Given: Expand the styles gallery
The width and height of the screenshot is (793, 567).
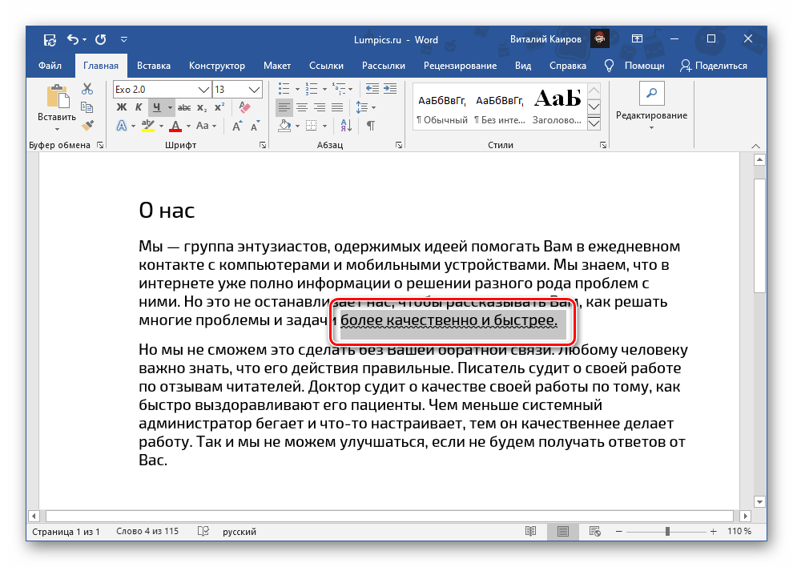Looking at the screenshot, I should pyautogui.click(x=594, y=123).
